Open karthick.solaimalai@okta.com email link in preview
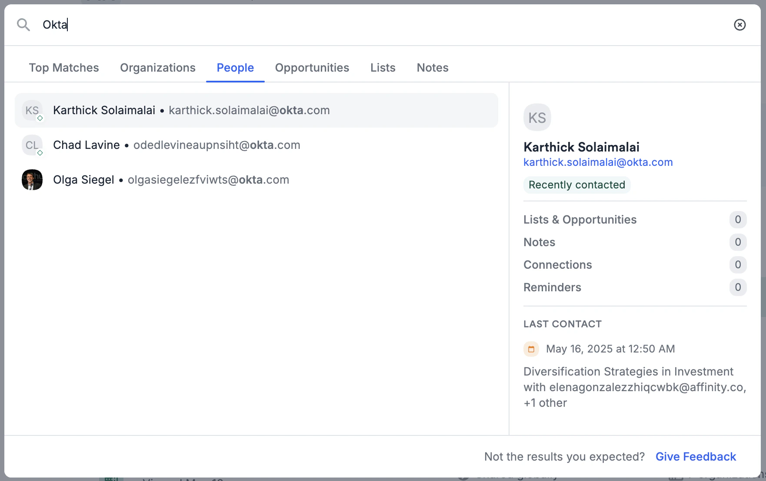 click(x=598, y=162)
